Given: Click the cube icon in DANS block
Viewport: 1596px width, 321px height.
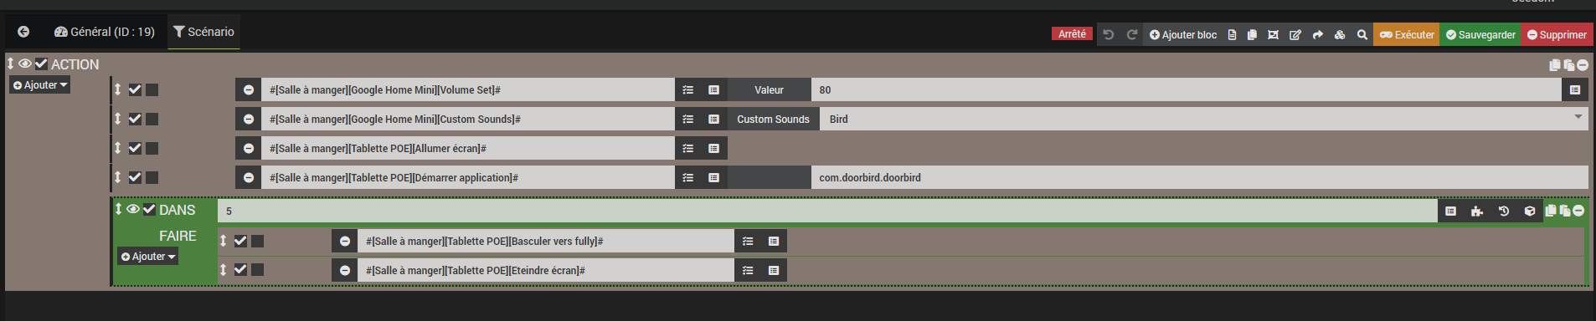Looking at the screenshot, I should click(1530, 211).
